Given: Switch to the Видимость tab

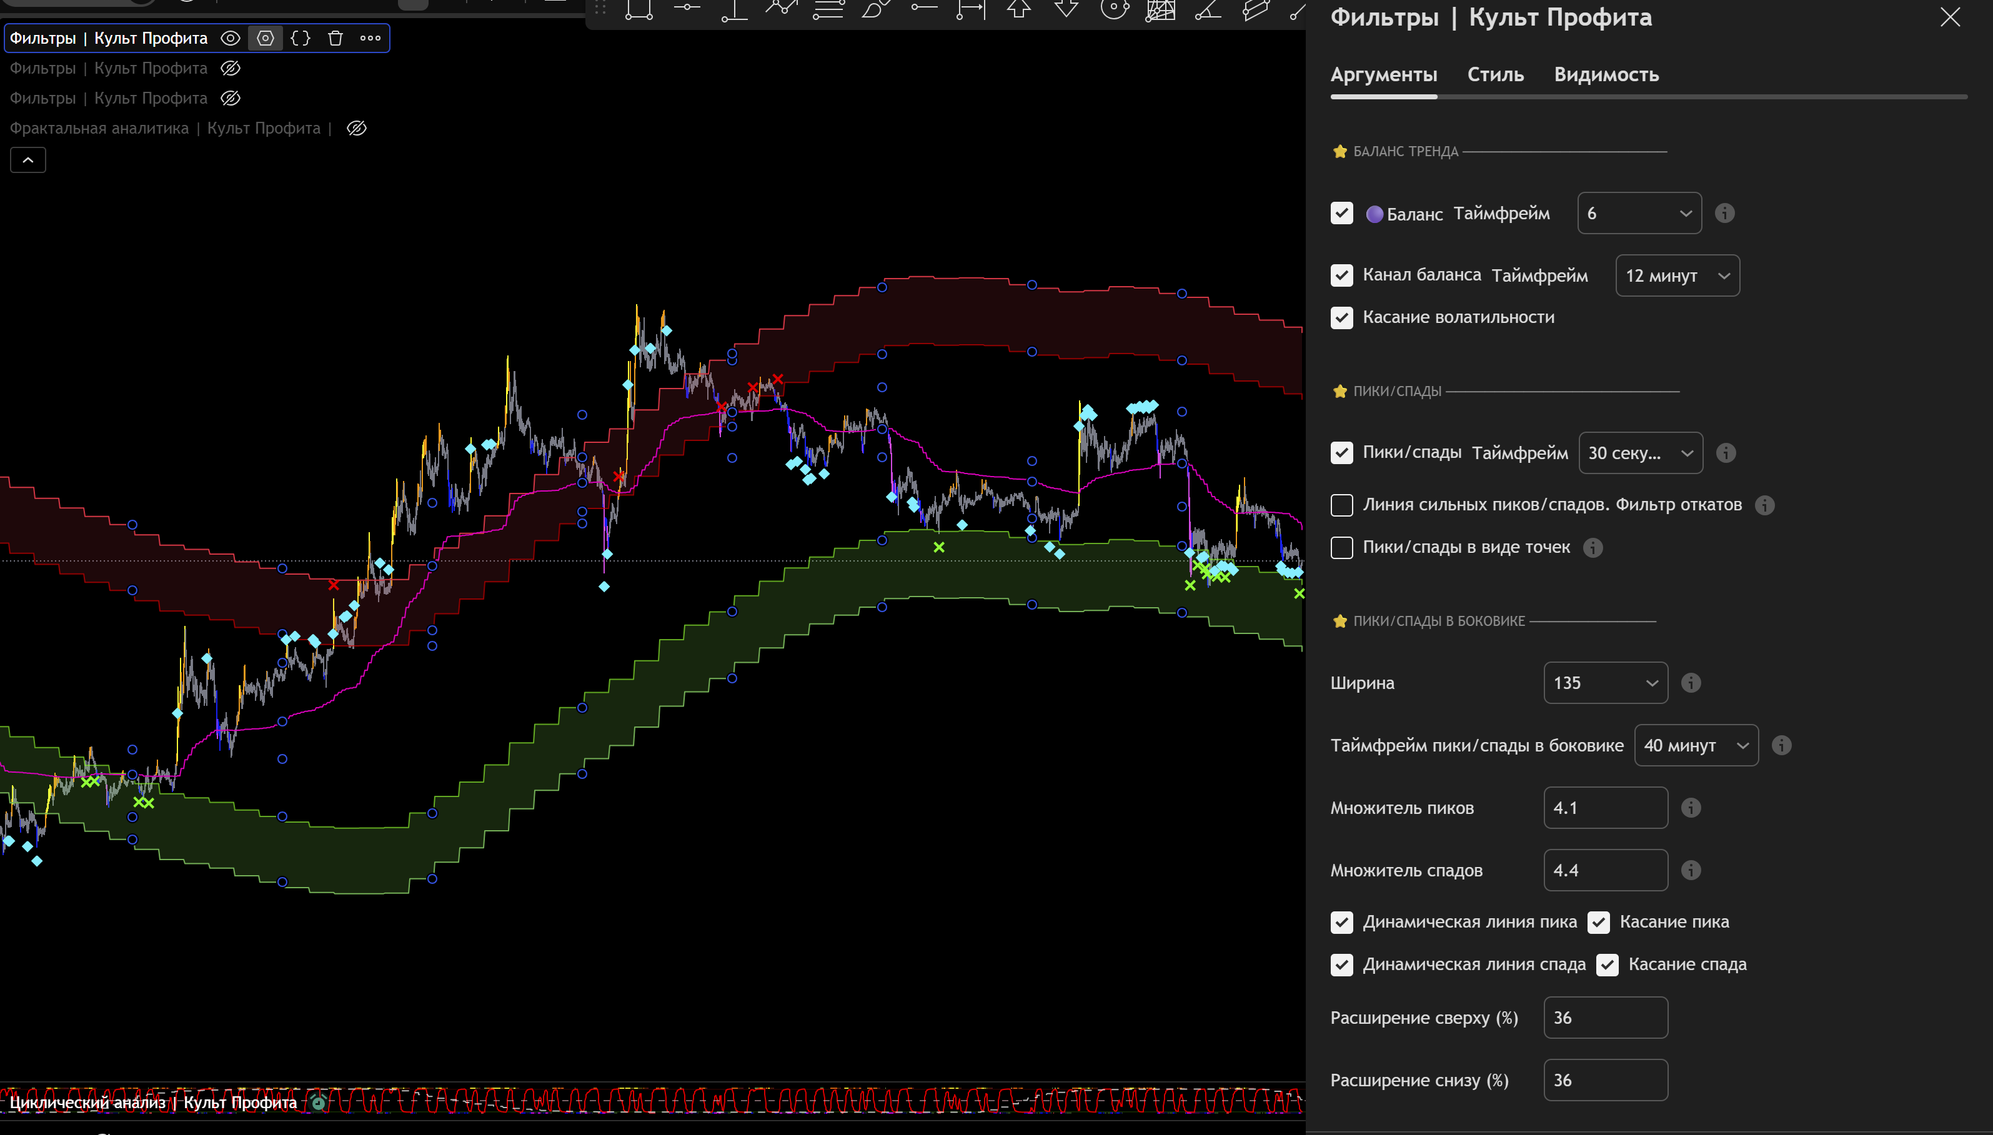Looking at the screenshot, I should point(1606,75).
